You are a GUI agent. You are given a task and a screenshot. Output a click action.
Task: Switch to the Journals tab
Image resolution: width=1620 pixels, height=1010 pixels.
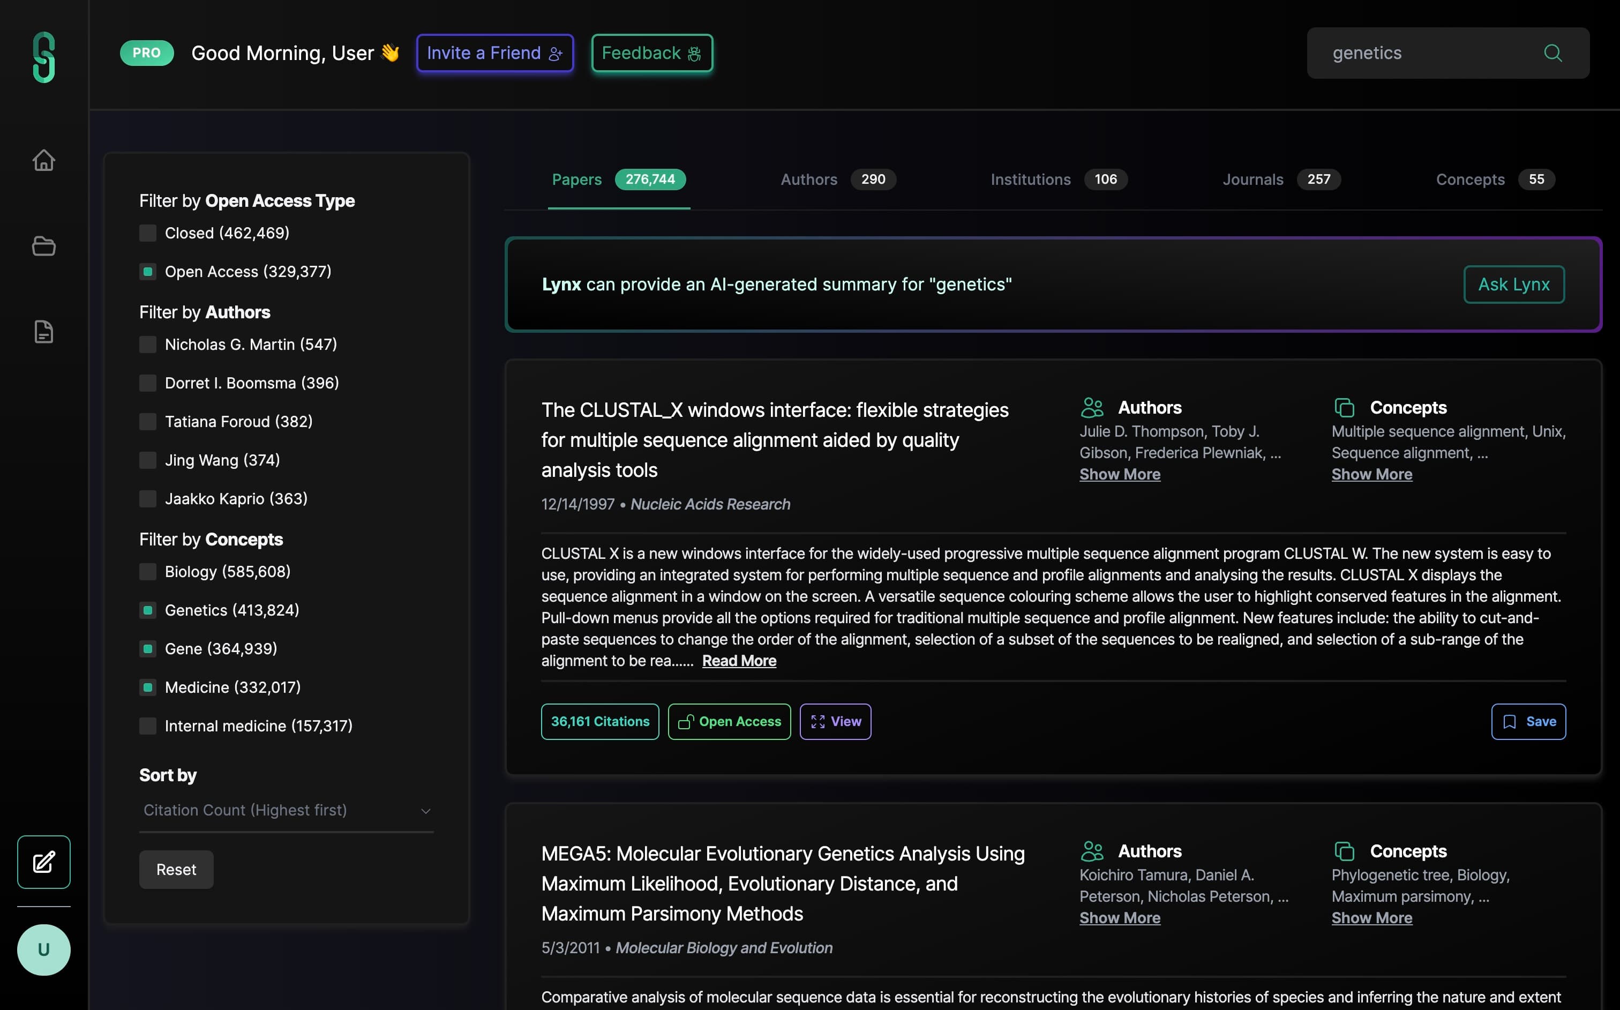pos(1280,179)
